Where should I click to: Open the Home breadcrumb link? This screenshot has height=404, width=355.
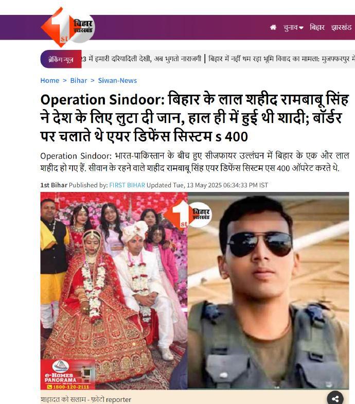coord(50,80)
